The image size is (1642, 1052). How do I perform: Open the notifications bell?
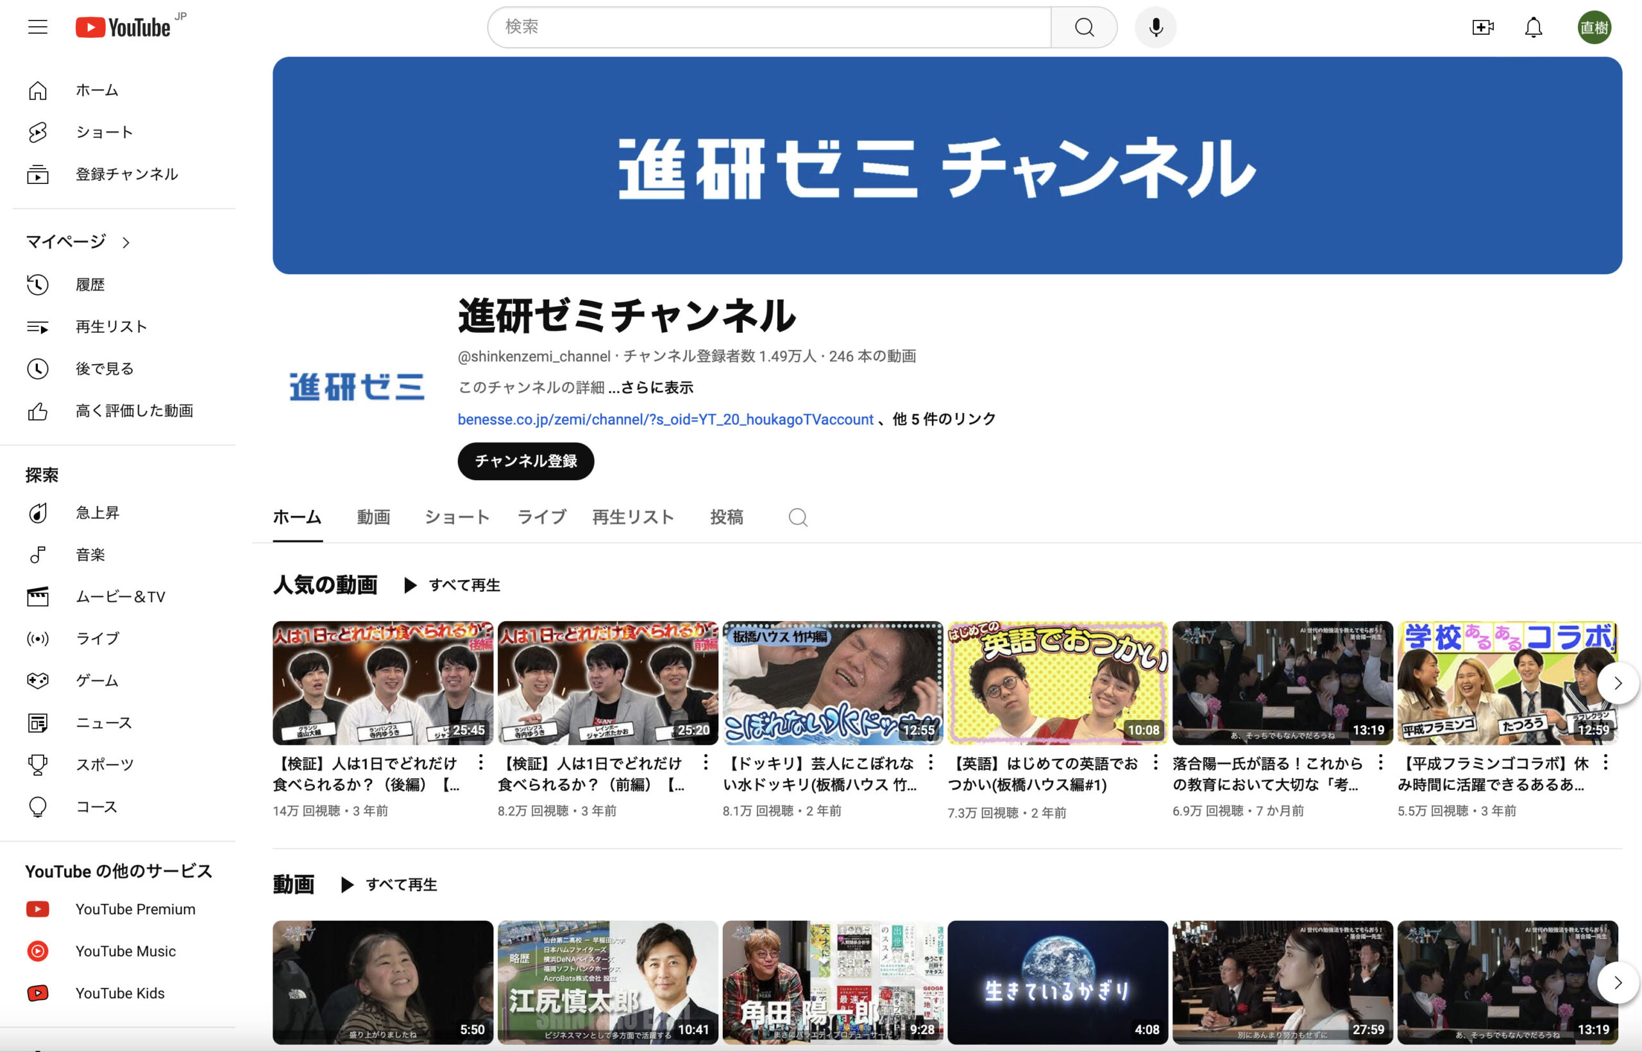point(1534,28)
